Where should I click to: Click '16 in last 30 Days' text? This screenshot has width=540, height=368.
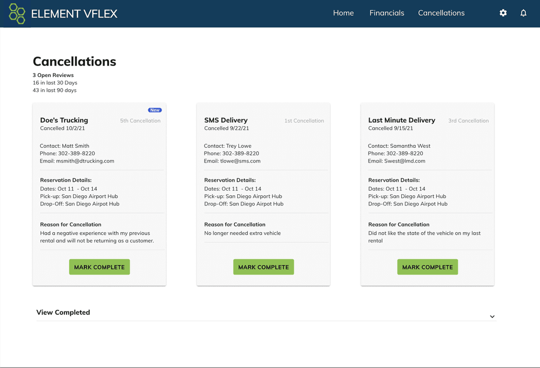(55, 83)
